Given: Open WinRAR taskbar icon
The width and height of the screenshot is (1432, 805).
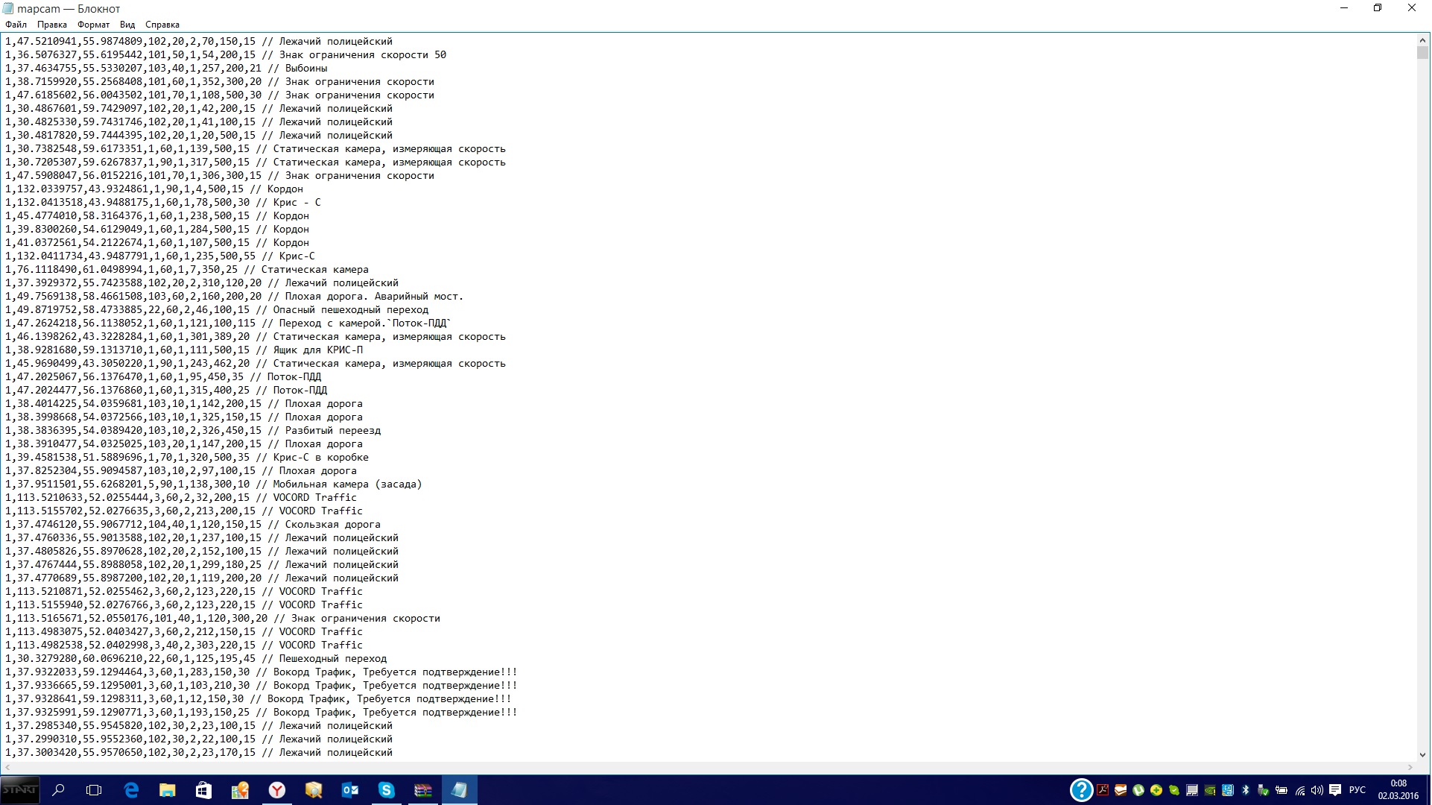Looking at the screenshot, I should [x=422, y=790].
